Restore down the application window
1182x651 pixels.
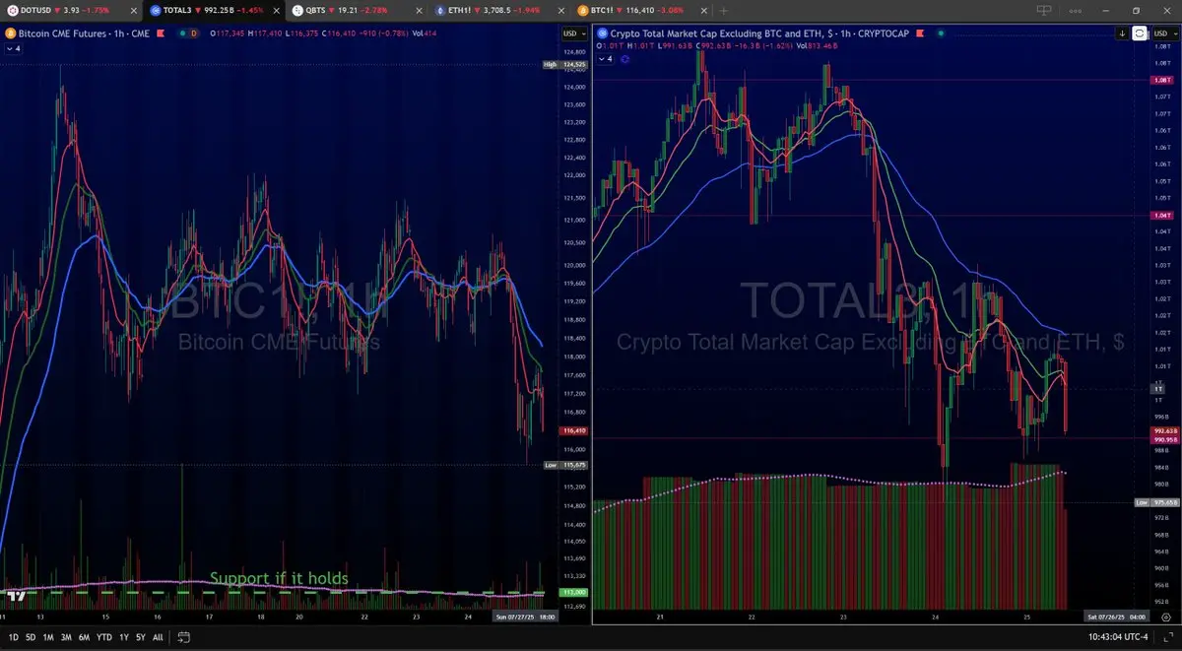(1136, 10)
